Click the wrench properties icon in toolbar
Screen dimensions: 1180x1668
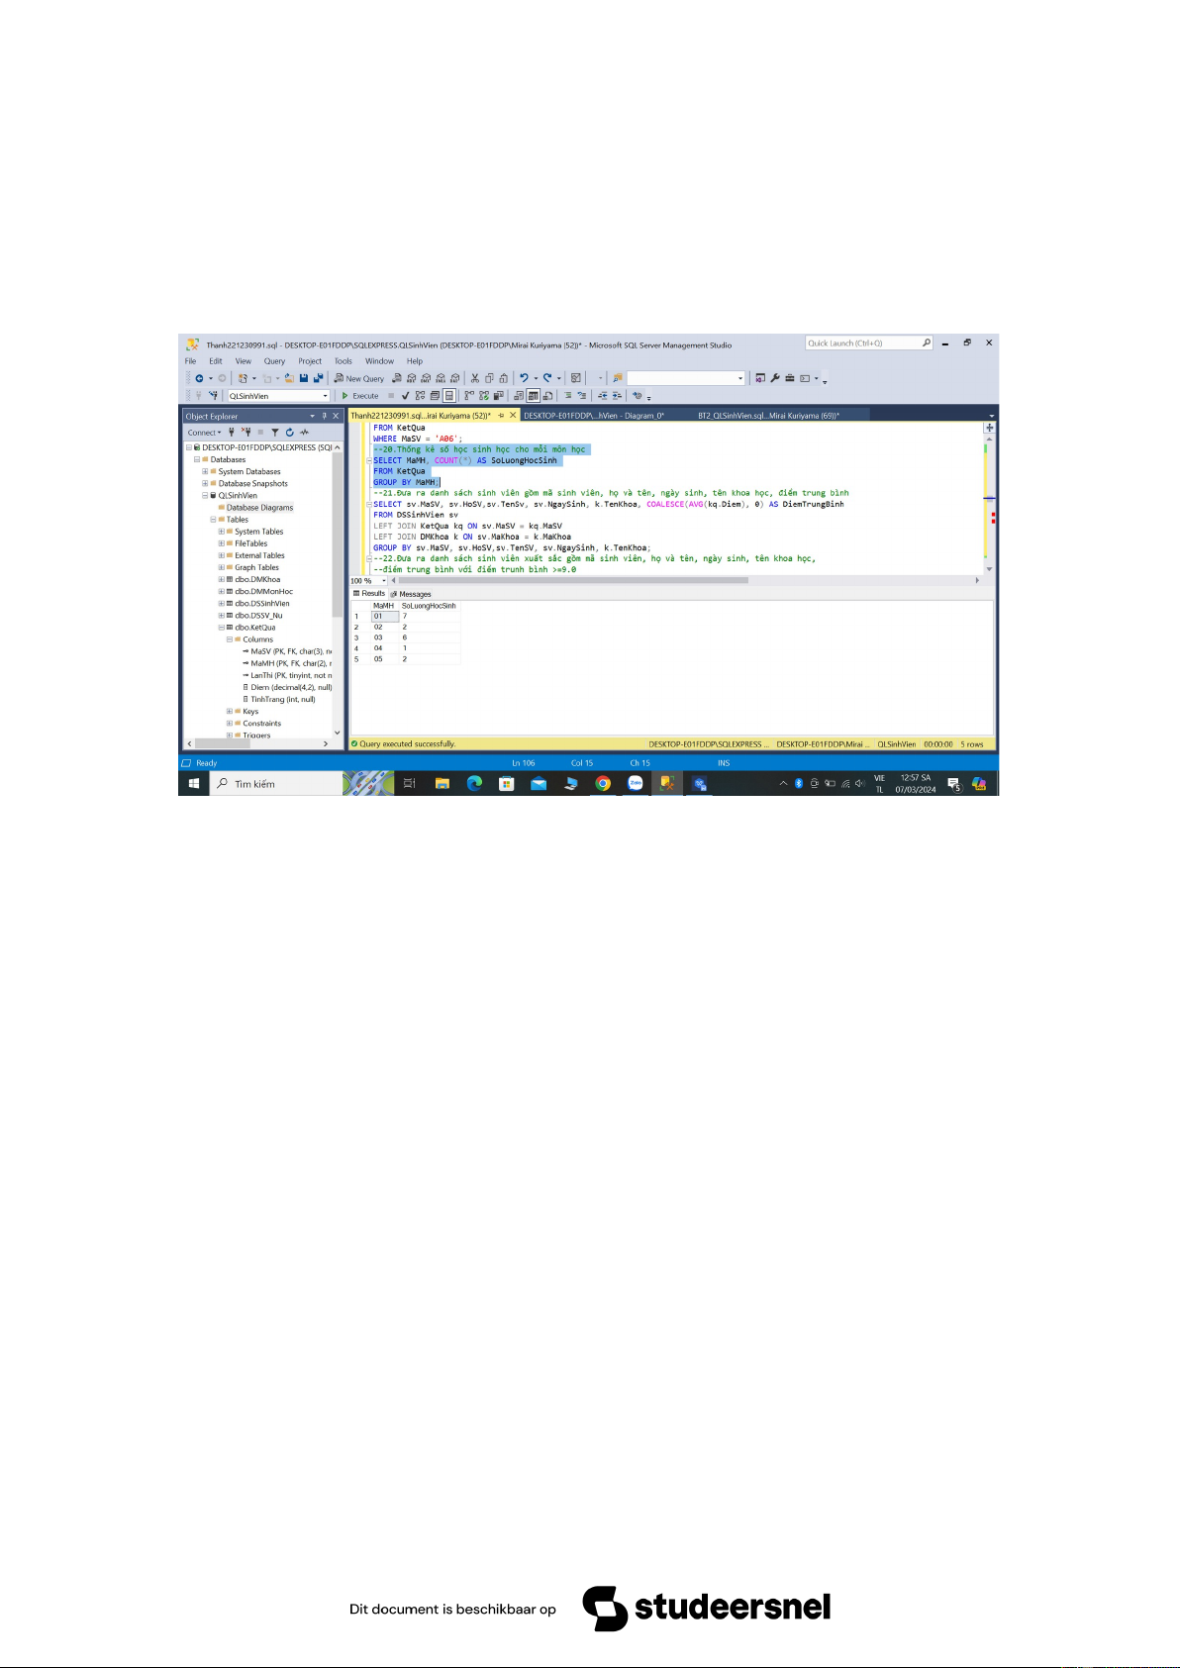point(775,378)
